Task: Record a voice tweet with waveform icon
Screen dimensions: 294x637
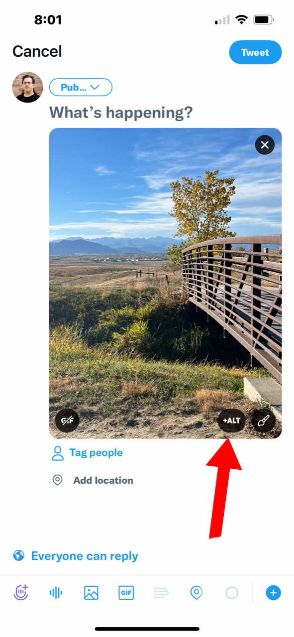Action: pos(56,593)
